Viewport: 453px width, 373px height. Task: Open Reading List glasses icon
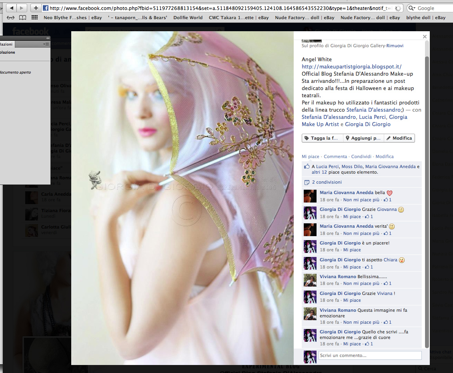coord(10,18)
